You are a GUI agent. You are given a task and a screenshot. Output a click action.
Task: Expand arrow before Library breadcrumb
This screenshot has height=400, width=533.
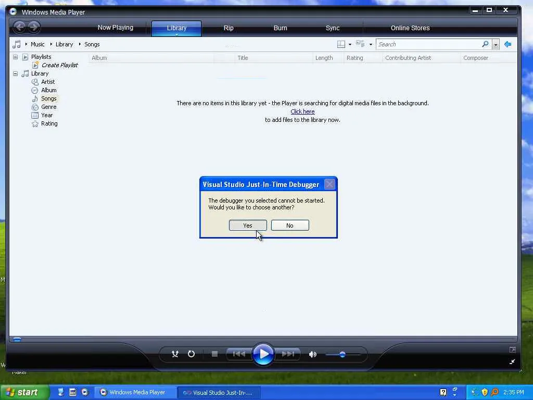pos(51,44)
